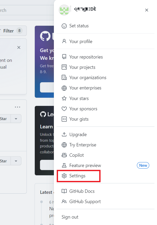The width and height of the screenshot is (157, 225).
Task: Click the three-dot overflow menu
Action: tap(17, 107)
